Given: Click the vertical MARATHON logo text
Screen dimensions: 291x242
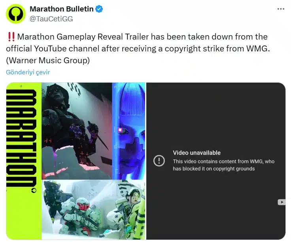Looking at the screenshot, I should [x=21, y=138].
